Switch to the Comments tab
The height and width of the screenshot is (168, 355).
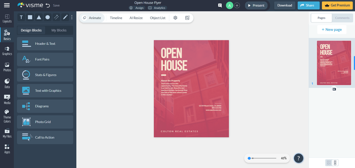click(x=342, y=18)
